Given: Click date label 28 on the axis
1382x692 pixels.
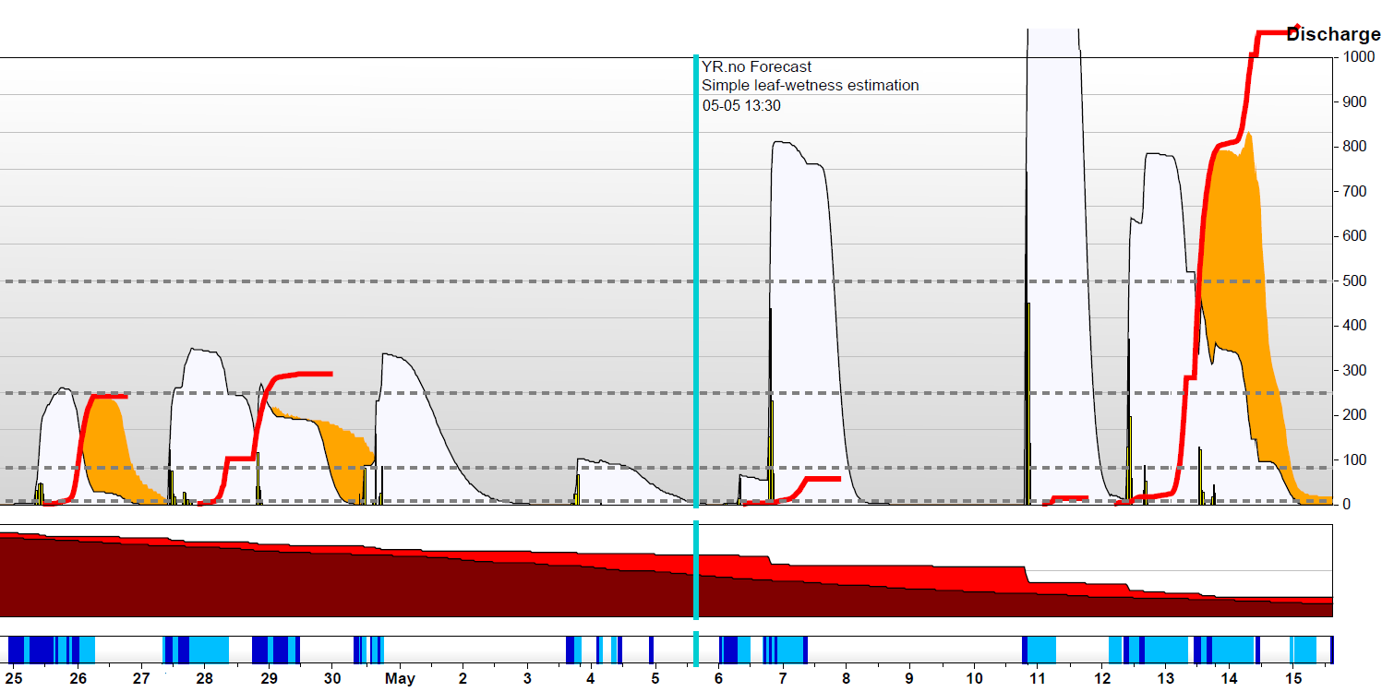Looking at the screenshot, I should (205, 679).
